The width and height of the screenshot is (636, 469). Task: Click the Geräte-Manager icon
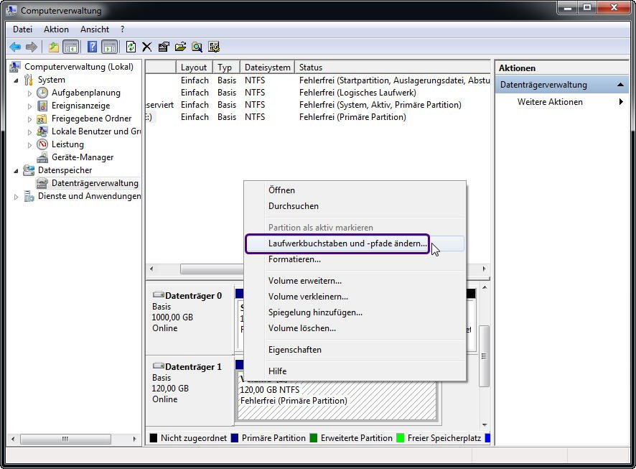[42, 157]
